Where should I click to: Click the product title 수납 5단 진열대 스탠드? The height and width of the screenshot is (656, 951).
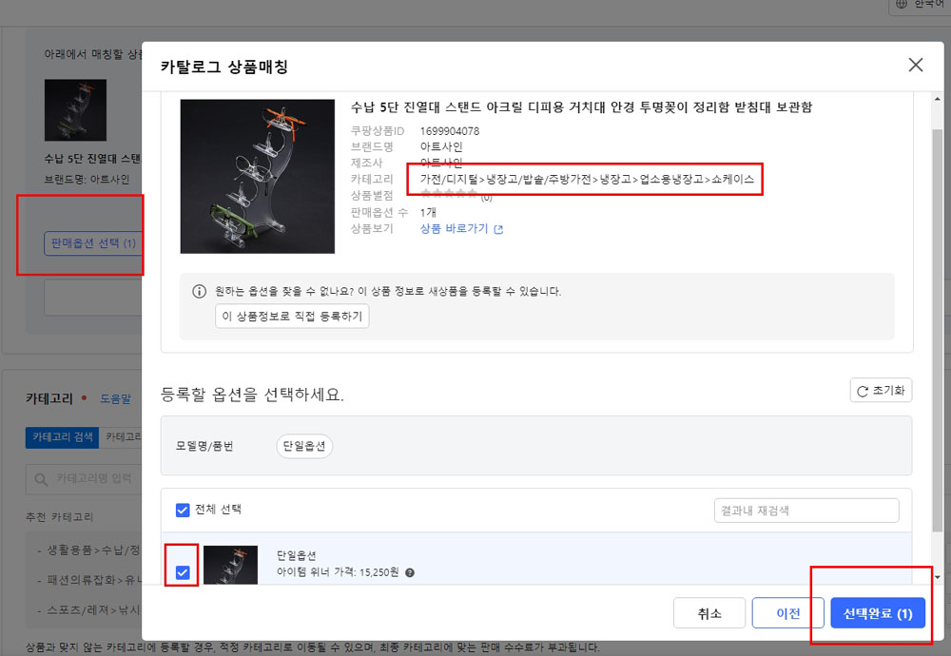581,107
